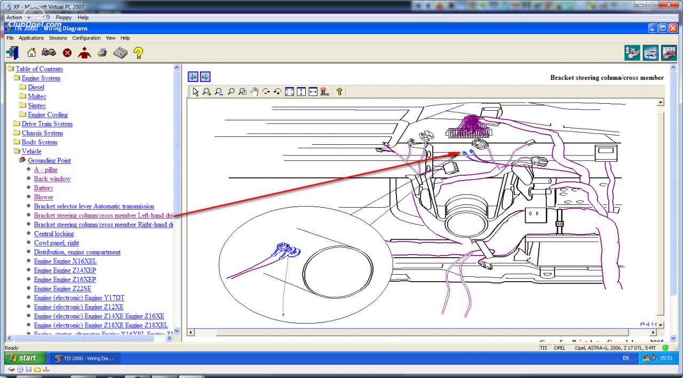683x378 pixels.
Task: Activate the hand pan tool
Action: pyautogui.click(x=254, y=92)
